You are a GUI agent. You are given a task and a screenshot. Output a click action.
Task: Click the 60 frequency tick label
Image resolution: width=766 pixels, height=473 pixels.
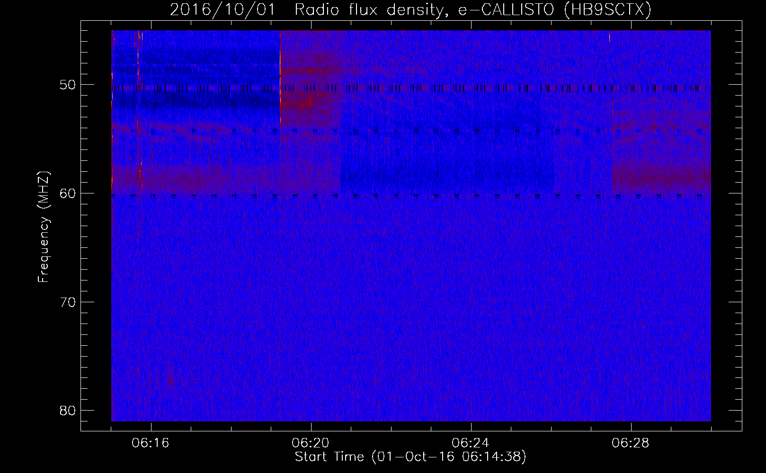(68, 194)
